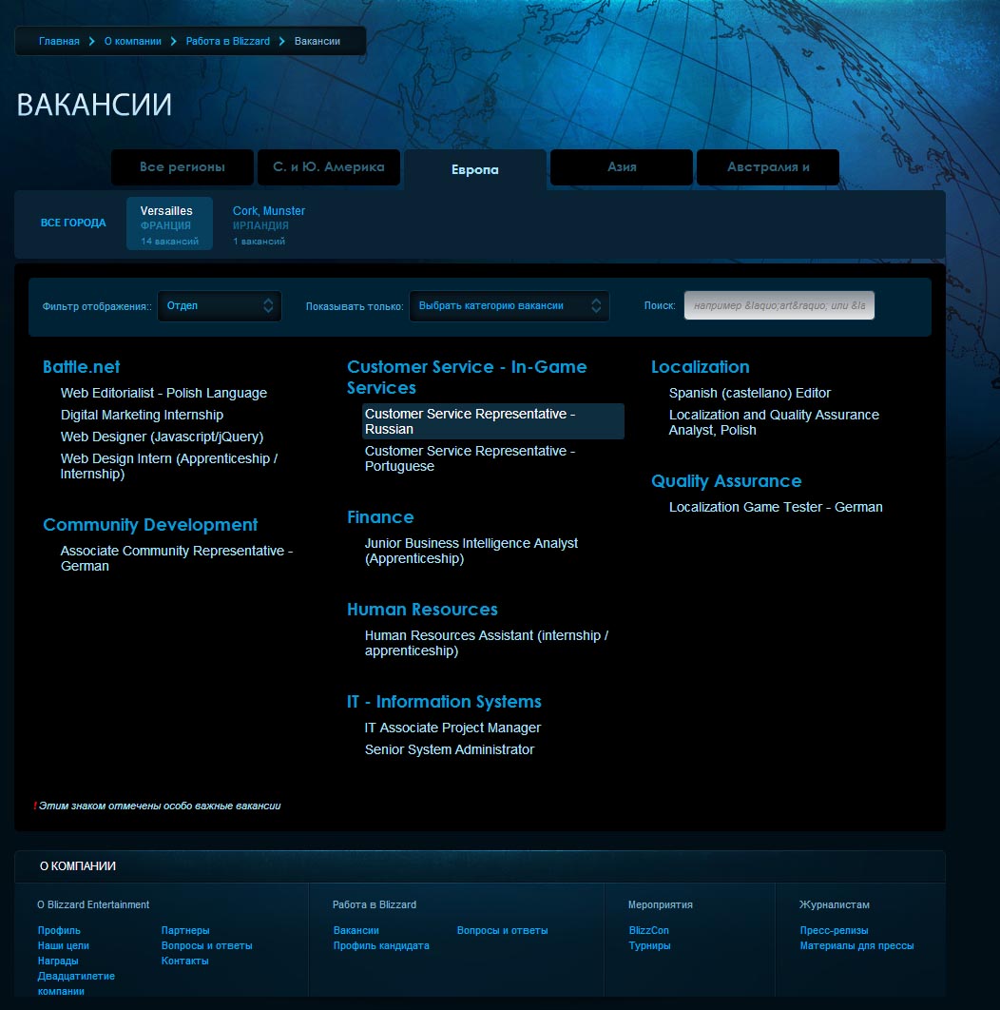Click the Web Designer (Javascript/jQuery) job link

(162, 437)
